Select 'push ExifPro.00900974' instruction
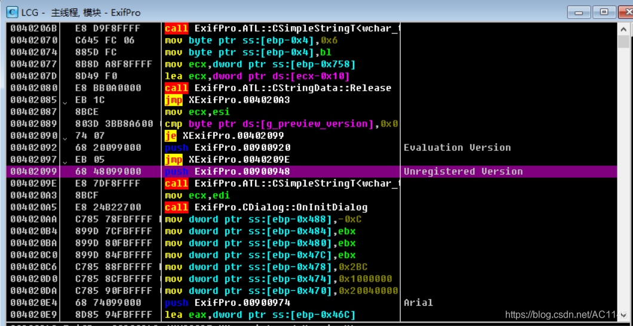The height and width of the screenshot is (326, 633). pos(228,303)
